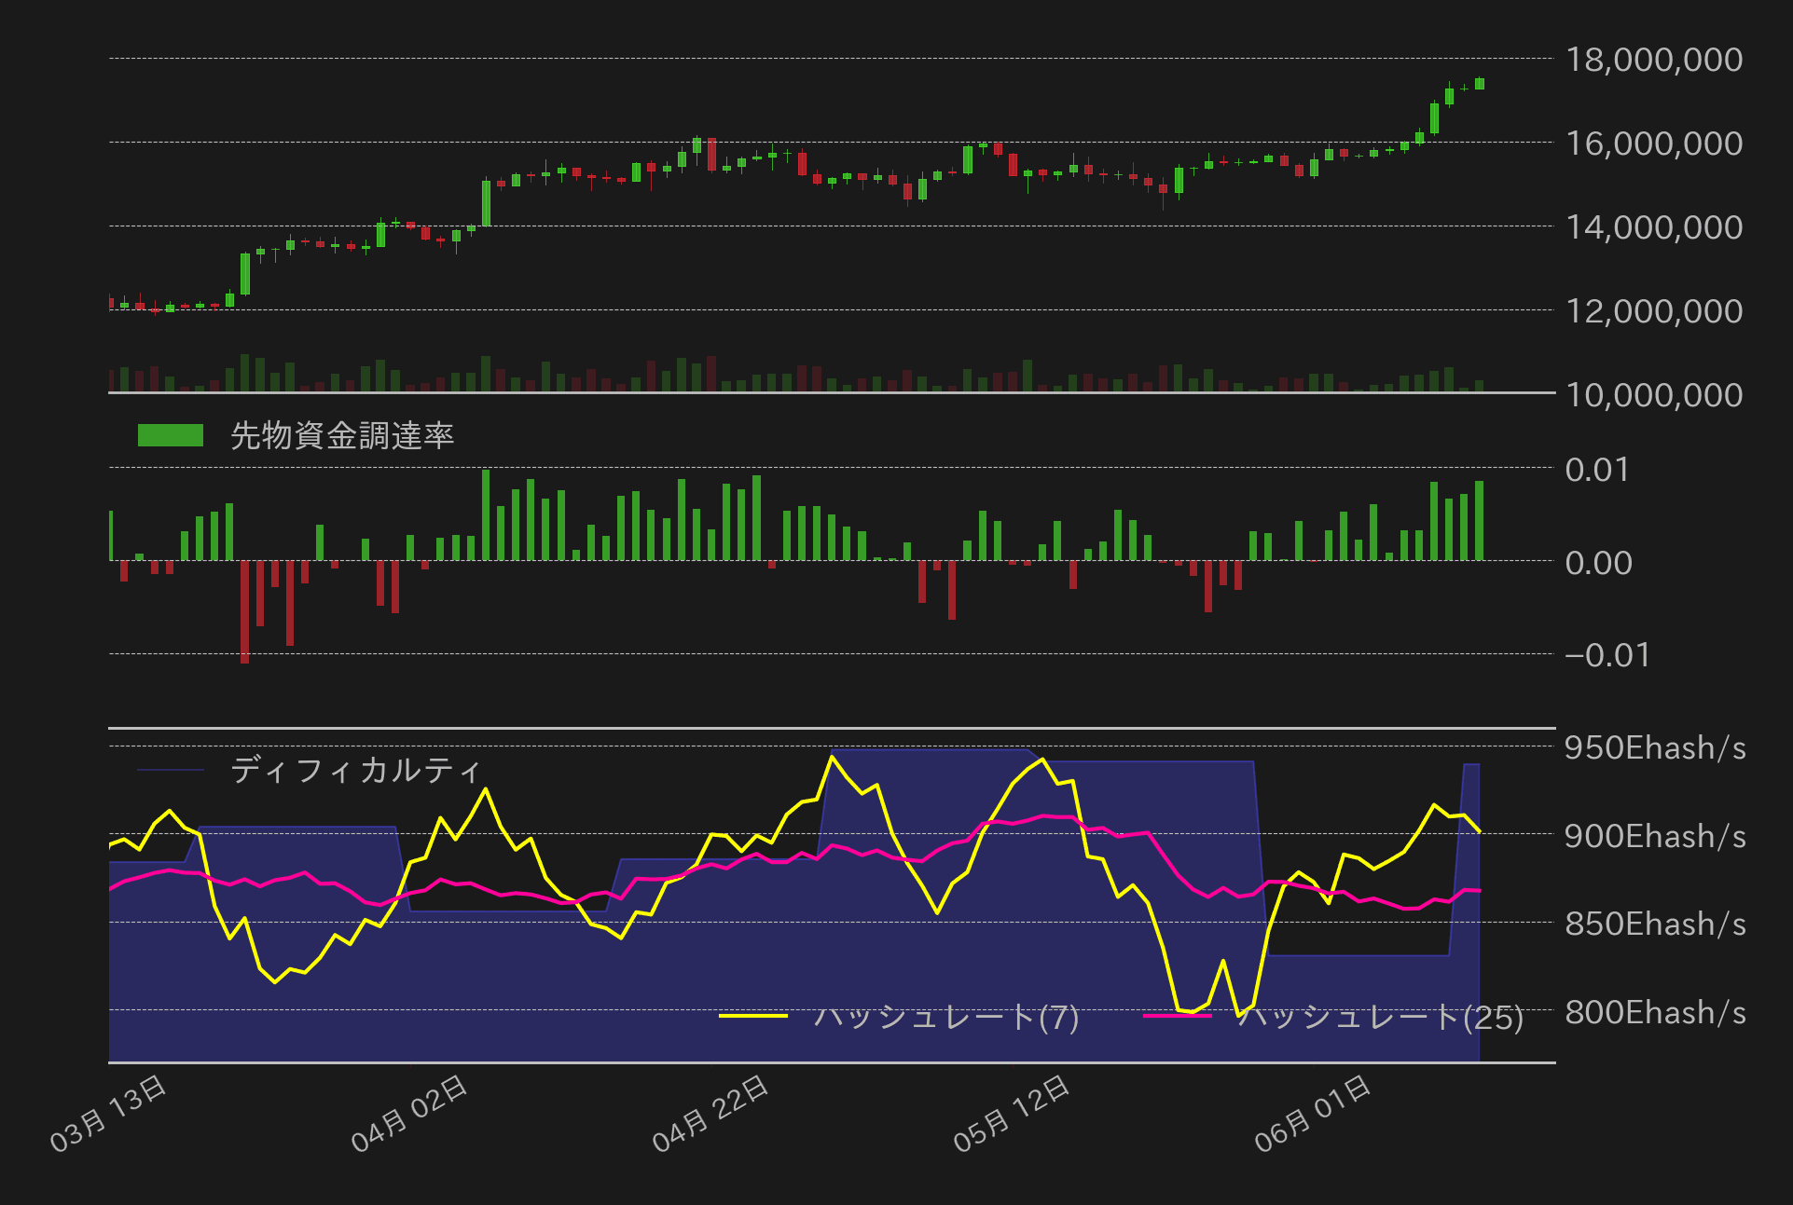This screenshot has width=1793, height=1205.
Task: Click the ディフィカルティ legend line sample
Action: coord(170,770)
